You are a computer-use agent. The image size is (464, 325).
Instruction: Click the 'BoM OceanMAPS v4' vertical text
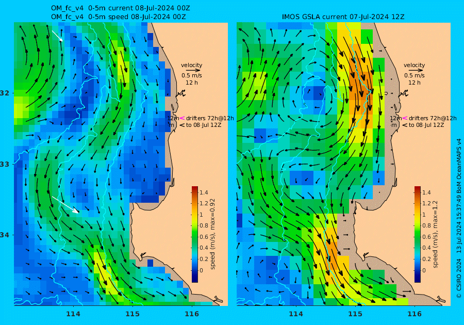click(459, 165)
